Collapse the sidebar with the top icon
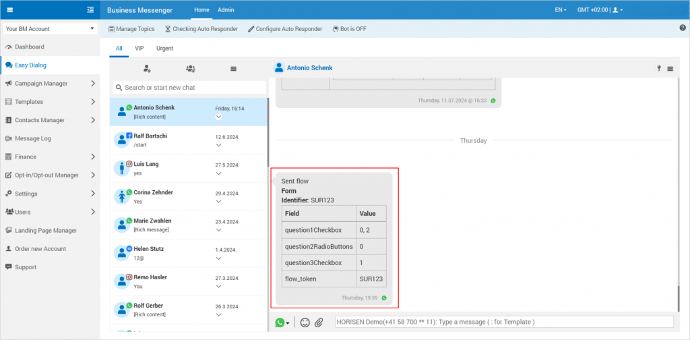Image resolution: width=690 pixels, height=340 pixels. point(90,9)
